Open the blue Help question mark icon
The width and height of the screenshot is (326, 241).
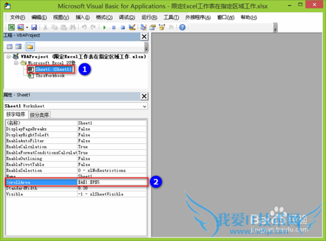coord(183,27)
